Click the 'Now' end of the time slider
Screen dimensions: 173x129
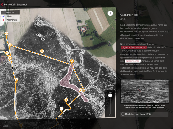110,115
